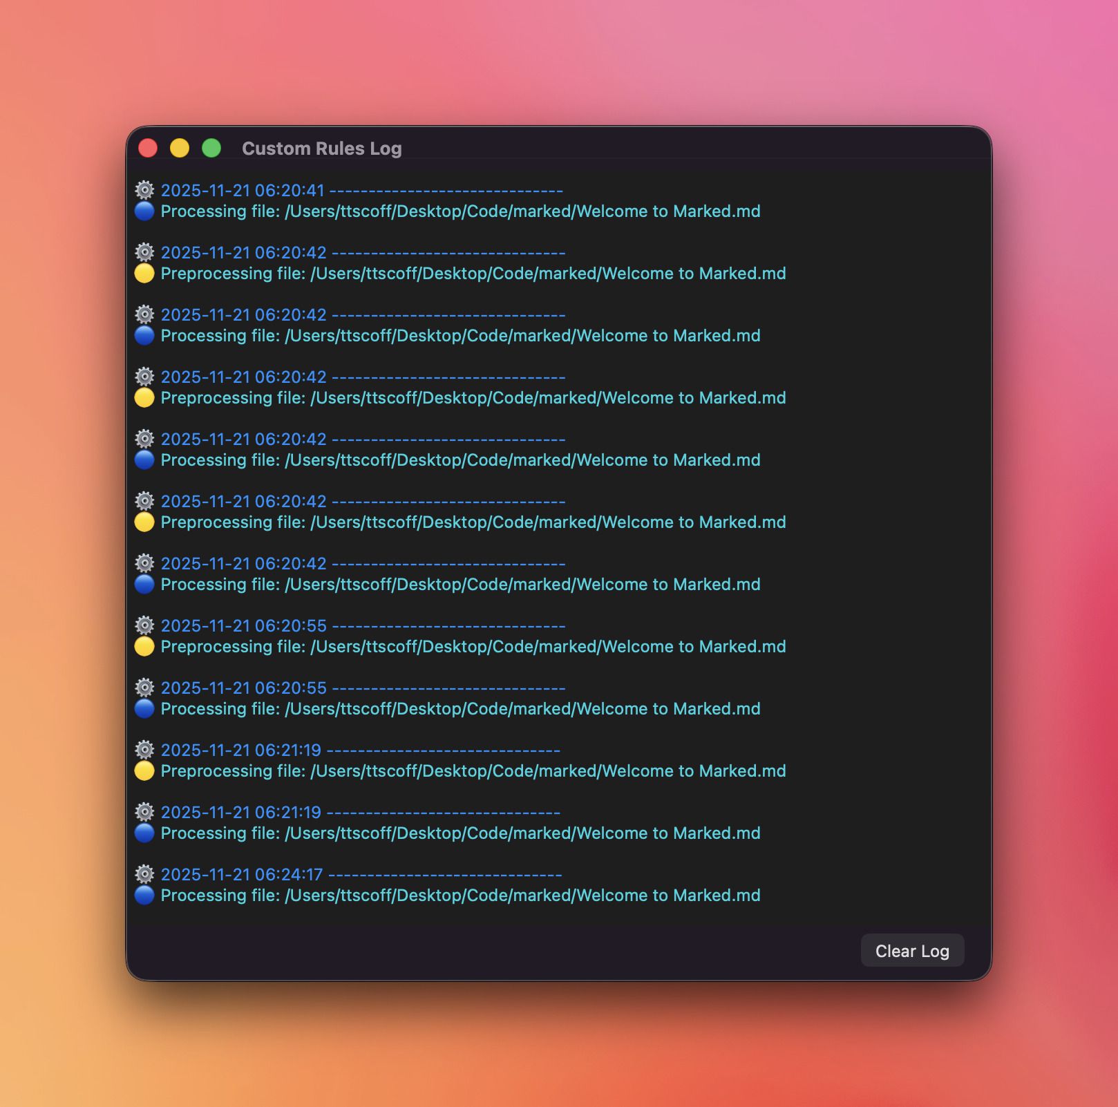
Task: Click the Clear Log button
Action: 911,951
